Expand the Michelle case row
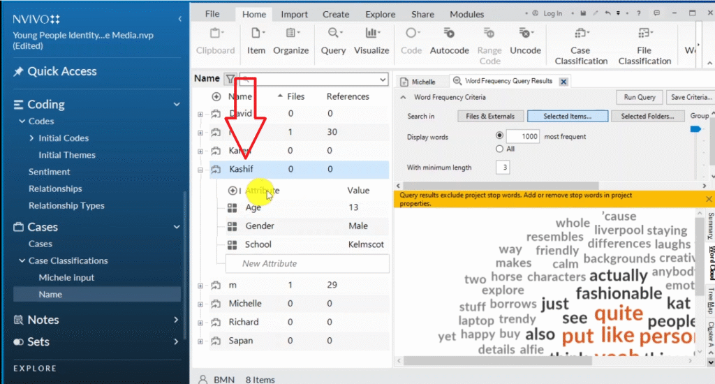 (201, 304)
